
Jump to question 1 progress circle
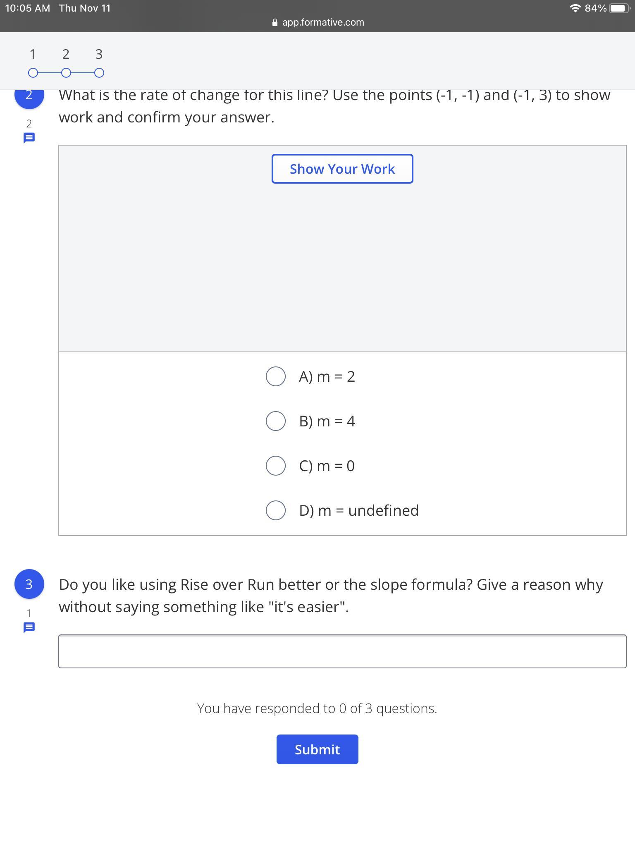point(33,73)
